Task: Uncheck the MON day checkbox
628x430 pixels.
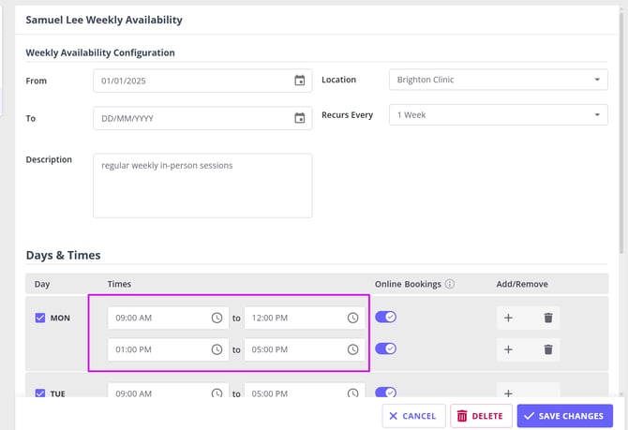Action: [40, 318]
